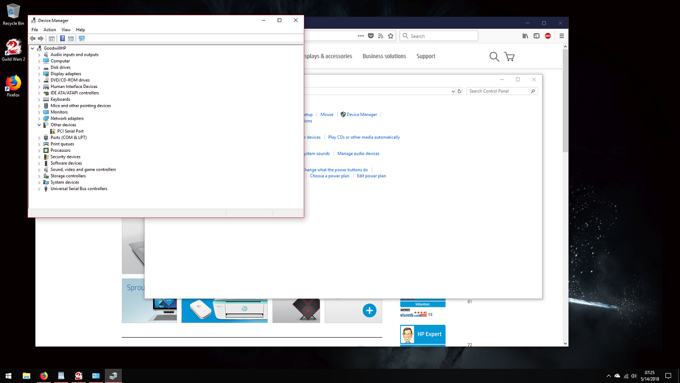680x383 pixels.
Task: Click Device Manager link in Control Panel
Action: pos(362,114)
